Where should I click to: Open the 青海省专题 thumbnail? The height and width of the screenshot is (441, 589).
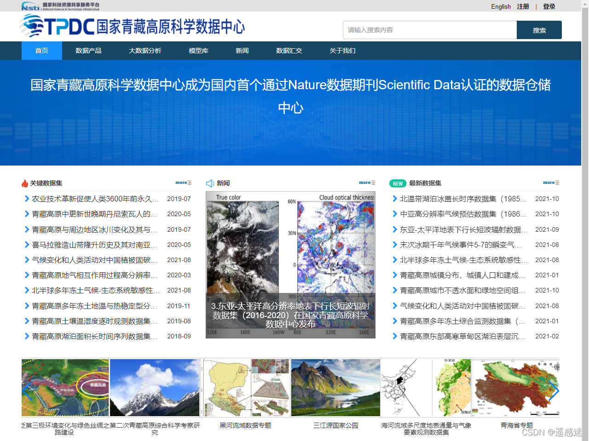[x=516, y=388]
